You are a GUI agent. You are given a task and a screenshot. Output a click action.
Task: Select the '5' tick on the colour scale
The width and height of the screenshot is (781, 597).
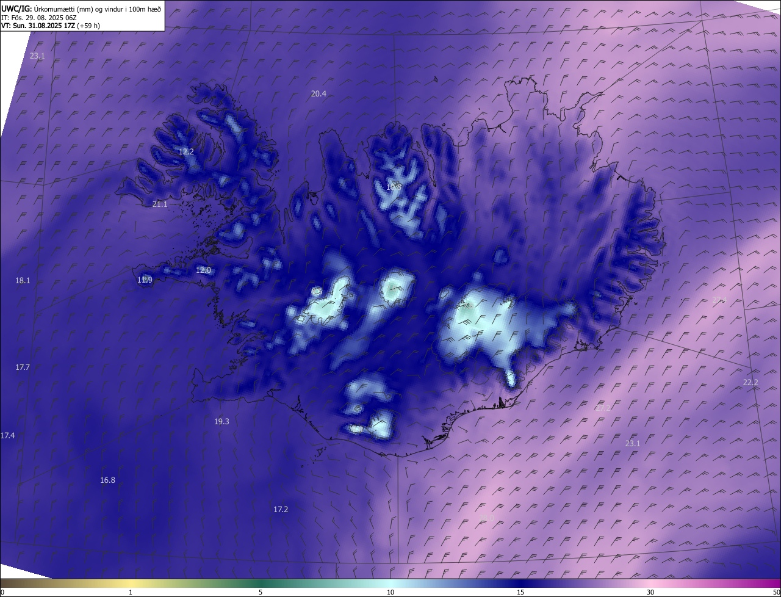click(261, 592)
